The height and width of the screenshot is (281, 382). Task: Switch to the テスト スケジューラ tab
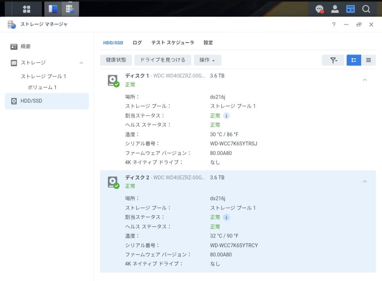point(172,42)
